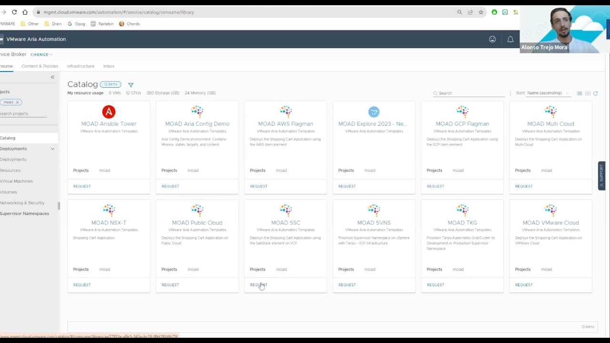Image resolution: width=610 pixels, height=343 pixels.
Task: Click the '24 Memory (GB)' usage text
Action: (200, 93)
